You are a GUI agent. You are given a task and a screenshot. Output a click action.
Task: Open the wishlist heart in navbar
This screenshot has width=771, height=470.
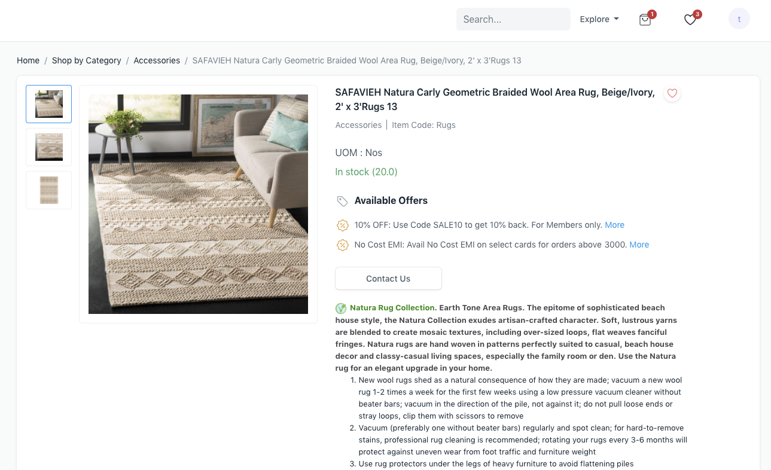(690, 20)
